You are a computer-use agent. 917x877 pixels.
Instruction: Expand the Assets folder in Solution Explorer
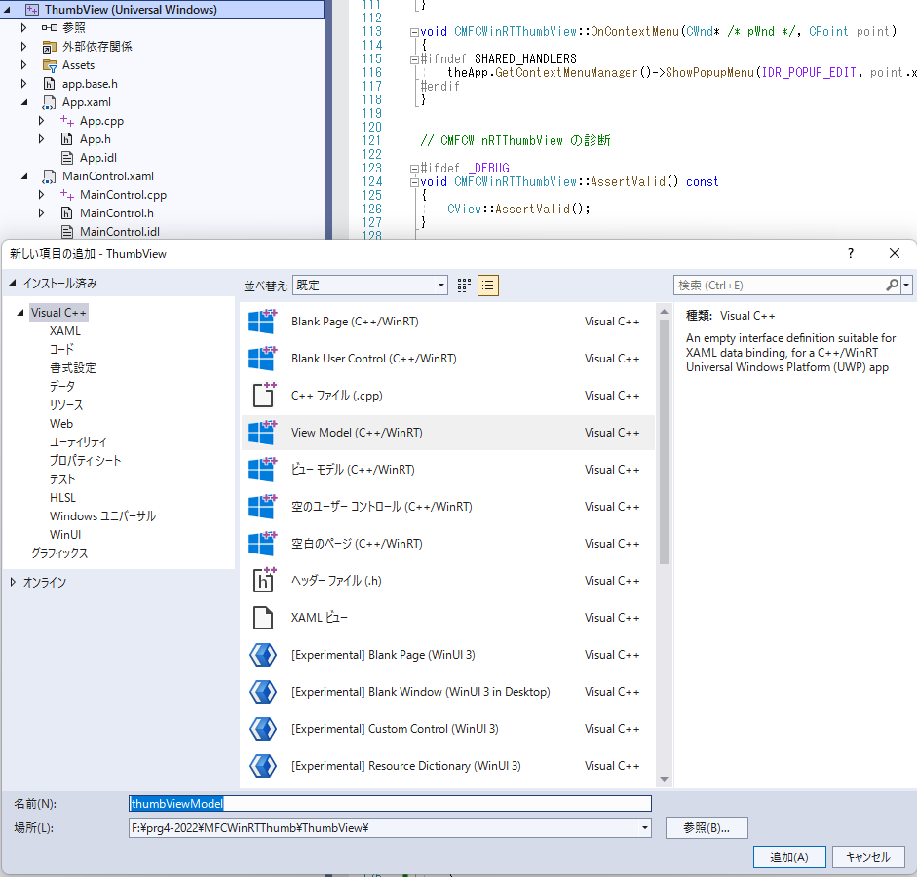point(23,65)
